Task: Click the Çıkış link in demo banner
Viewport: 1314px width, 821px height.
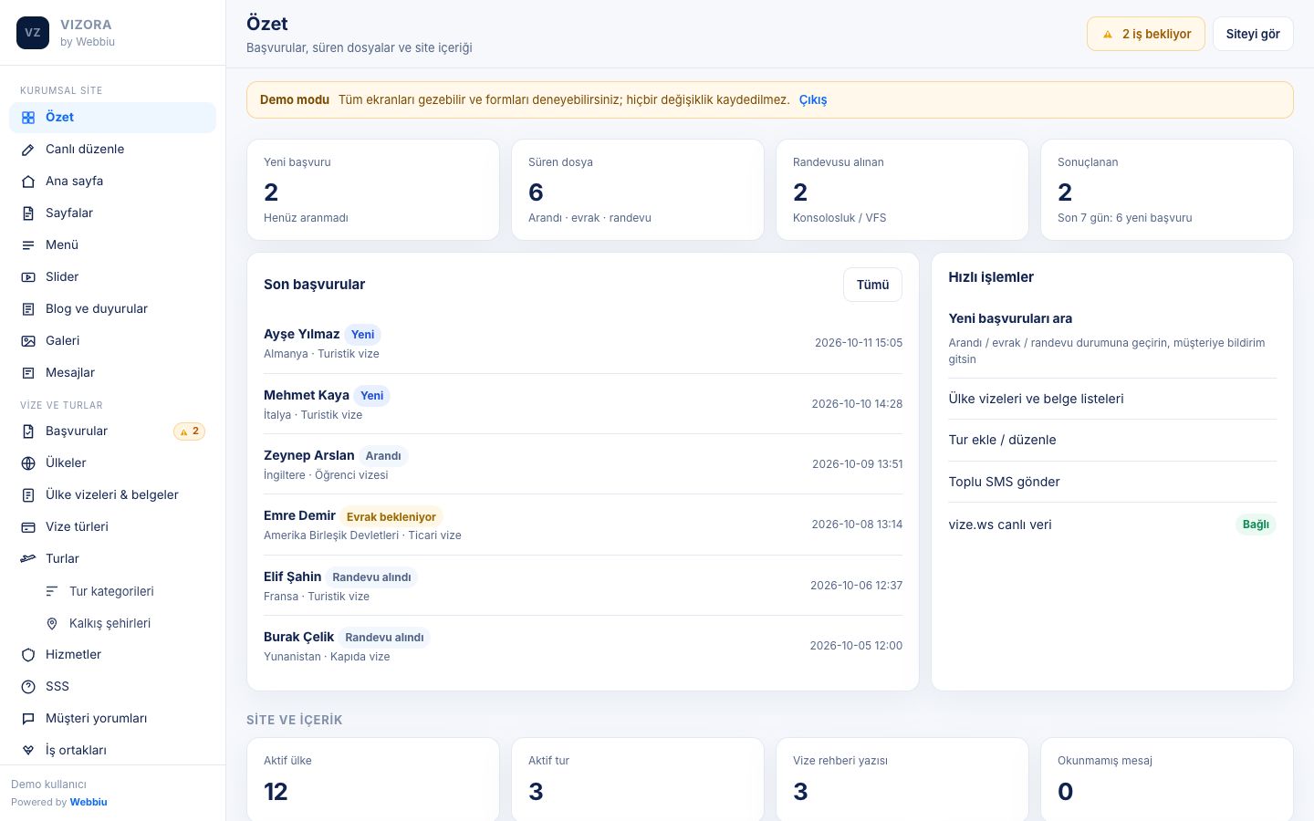Action: click(x=813, y=99)
